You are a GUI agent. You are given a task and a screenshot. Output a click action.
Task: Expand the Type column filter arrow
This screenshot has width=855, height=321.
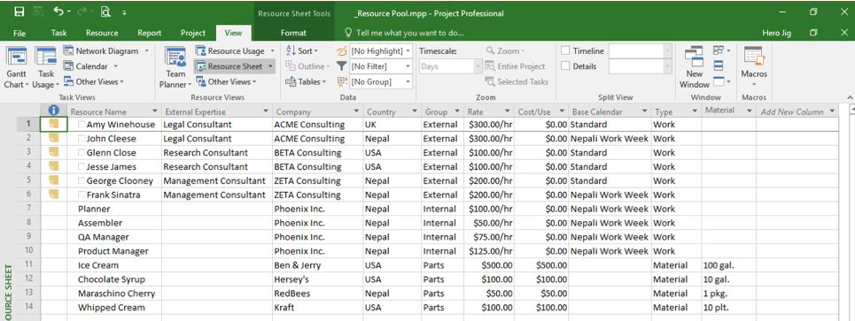(695, 111)
